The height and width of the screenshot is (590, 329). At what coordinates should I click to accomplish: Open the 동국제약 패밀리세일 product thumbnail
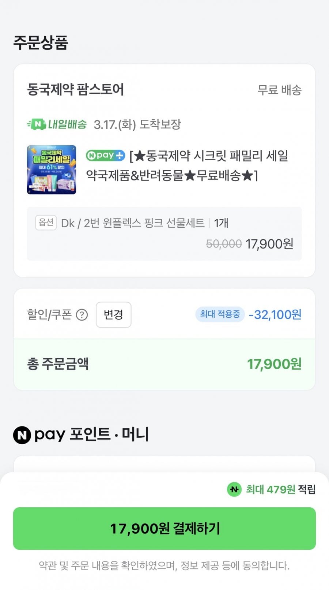click(x=52, y=169)
